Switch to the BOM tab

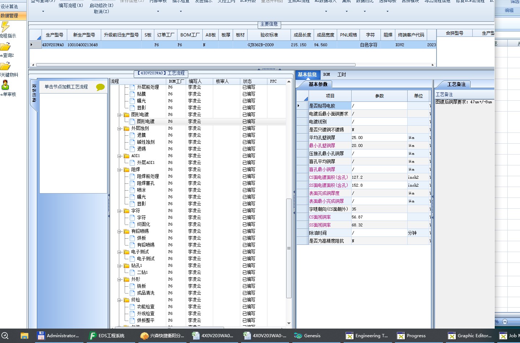pos(327,74)
